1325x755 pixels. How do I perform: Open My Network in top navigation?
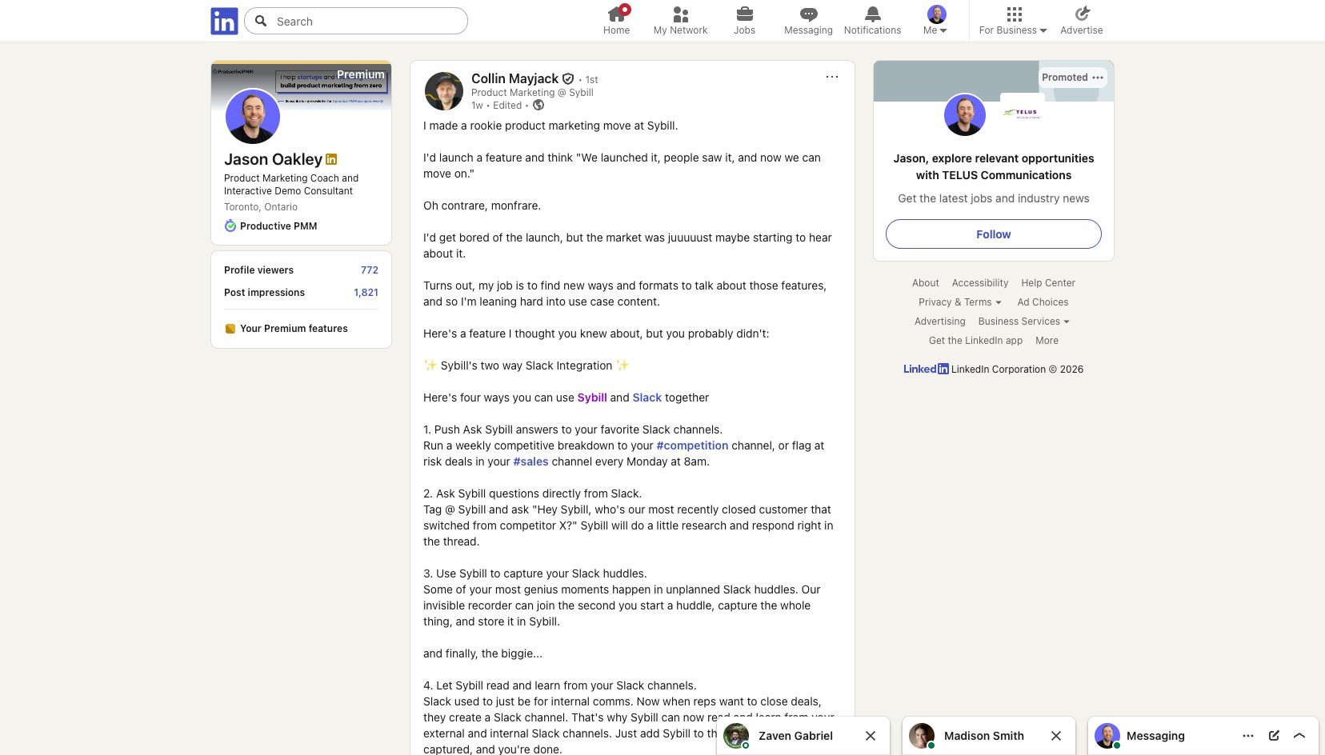[680, 21]
